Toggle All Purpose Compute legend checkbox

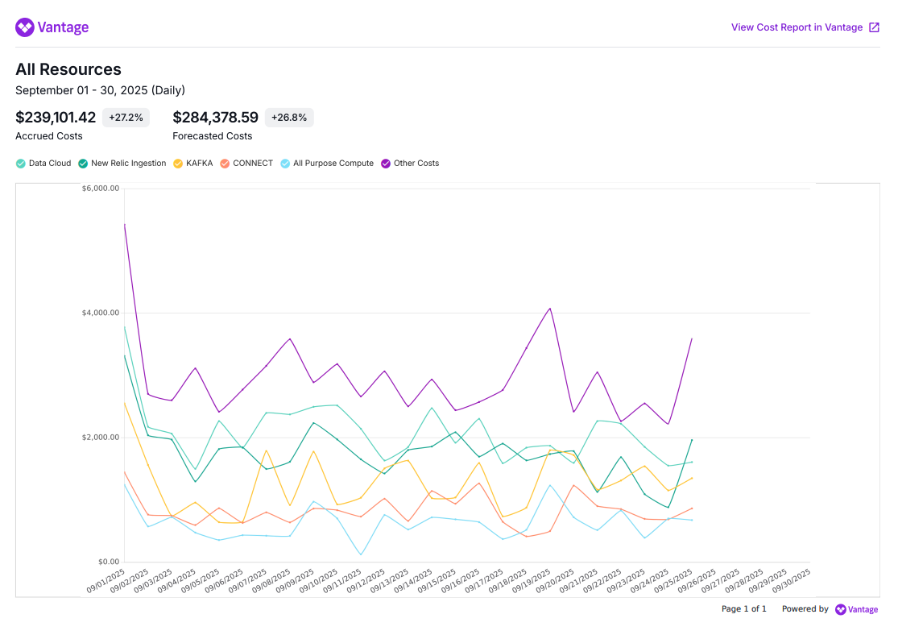tap(285, 164)
